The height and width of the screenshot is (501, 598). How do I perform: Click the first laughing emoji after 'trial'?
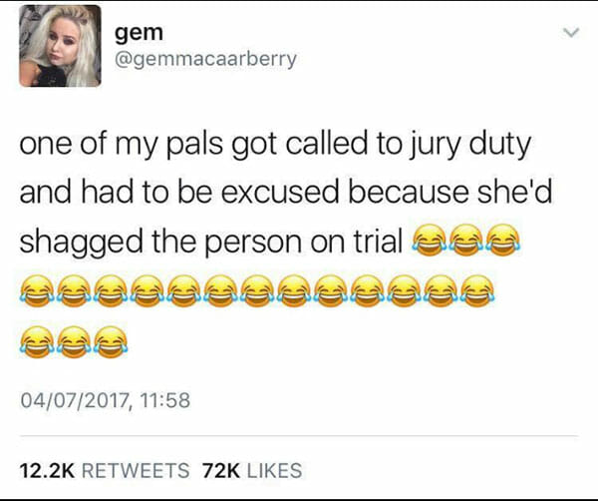pyautogui.click(x=429, y=241)
